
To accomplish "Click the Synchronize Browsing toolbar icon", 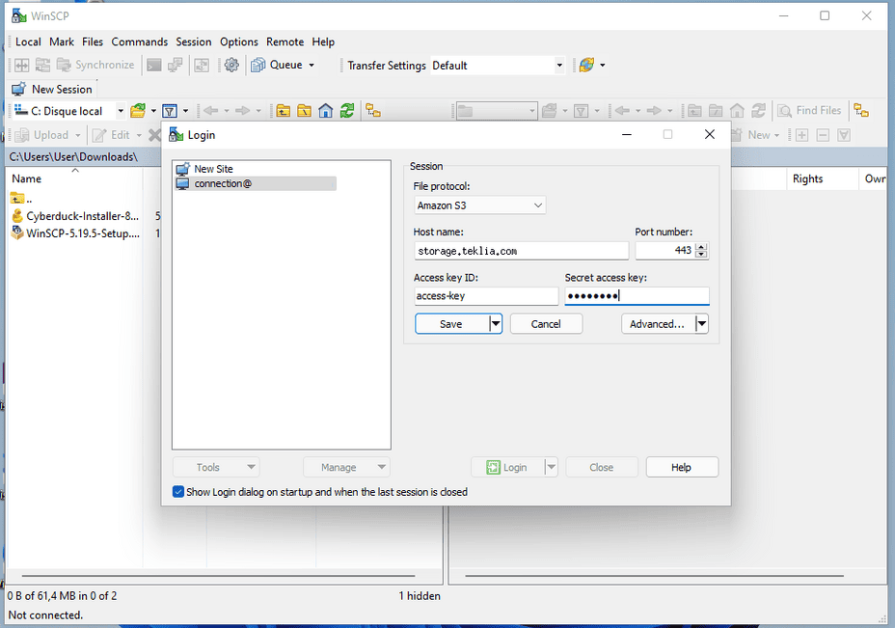I will [x=42, y=65].
